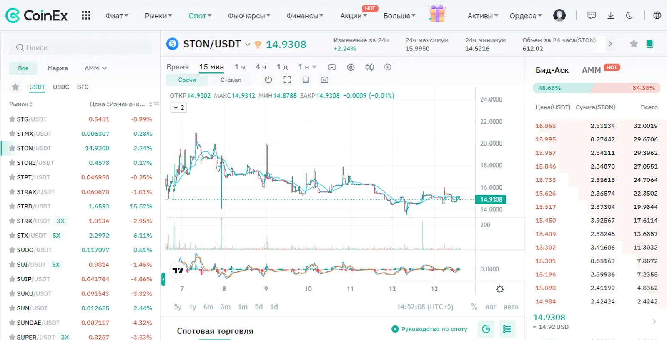Open the Активы dropdown
667x340 pixels.
(x=483, y=16)
